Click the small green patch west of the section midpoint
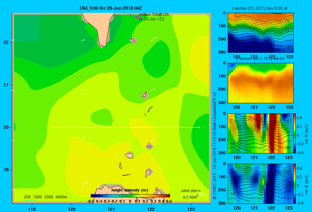Screen dimensions: 312x212 pos(102,117)
